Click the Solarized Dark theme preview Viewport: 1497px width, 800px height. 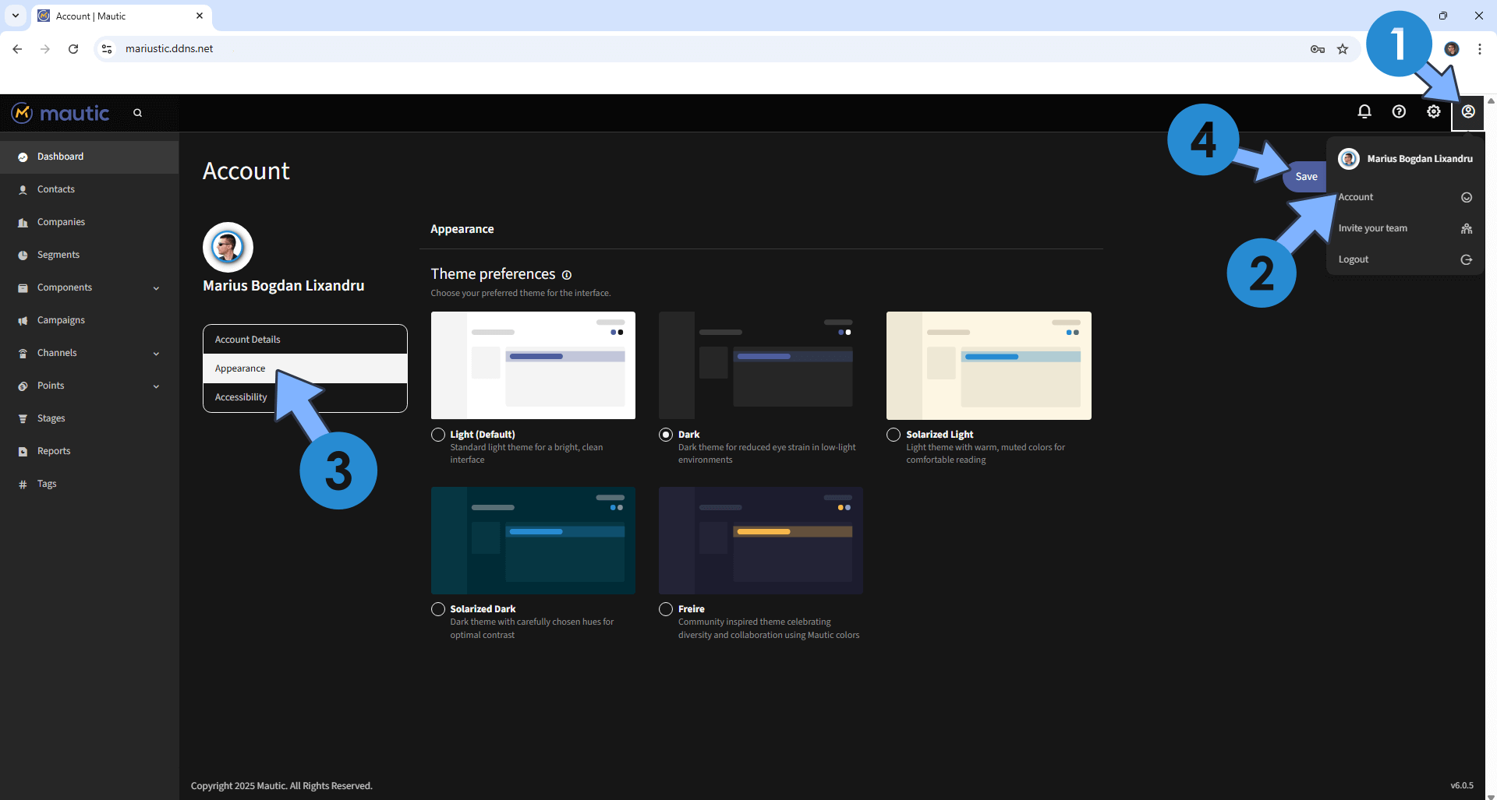click(x=533, y=541)
